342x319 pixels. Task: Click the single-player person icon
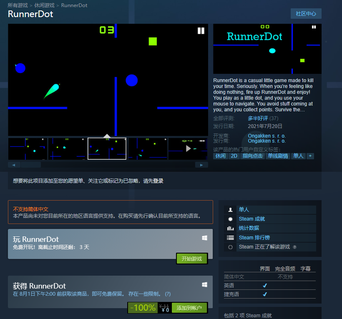coord(230,210)
